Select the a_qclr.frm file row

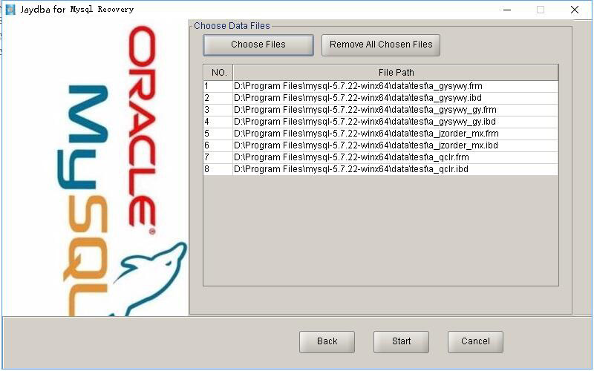point(381,157)
